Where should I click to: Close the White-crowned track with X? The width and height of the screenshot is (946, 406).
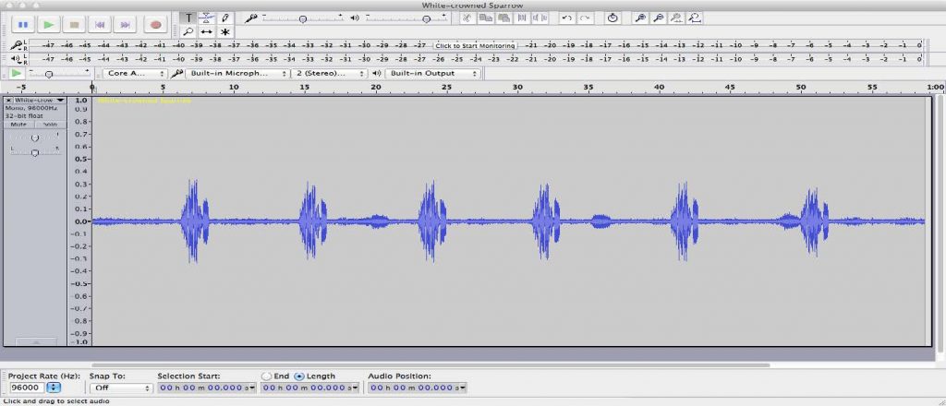8,100
